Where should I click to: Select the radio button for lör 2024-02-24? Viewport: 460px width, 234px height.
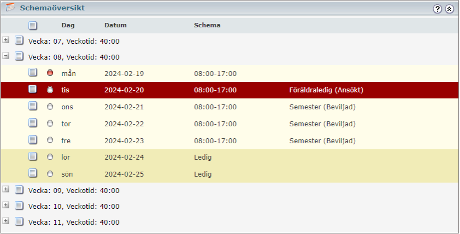point(50,157)
